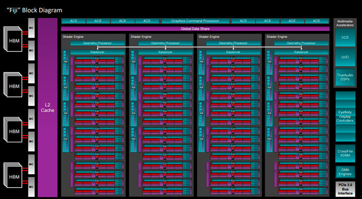Click the DMA Engines block
This screenshot has height=199, width=362.
pos(345,172)
